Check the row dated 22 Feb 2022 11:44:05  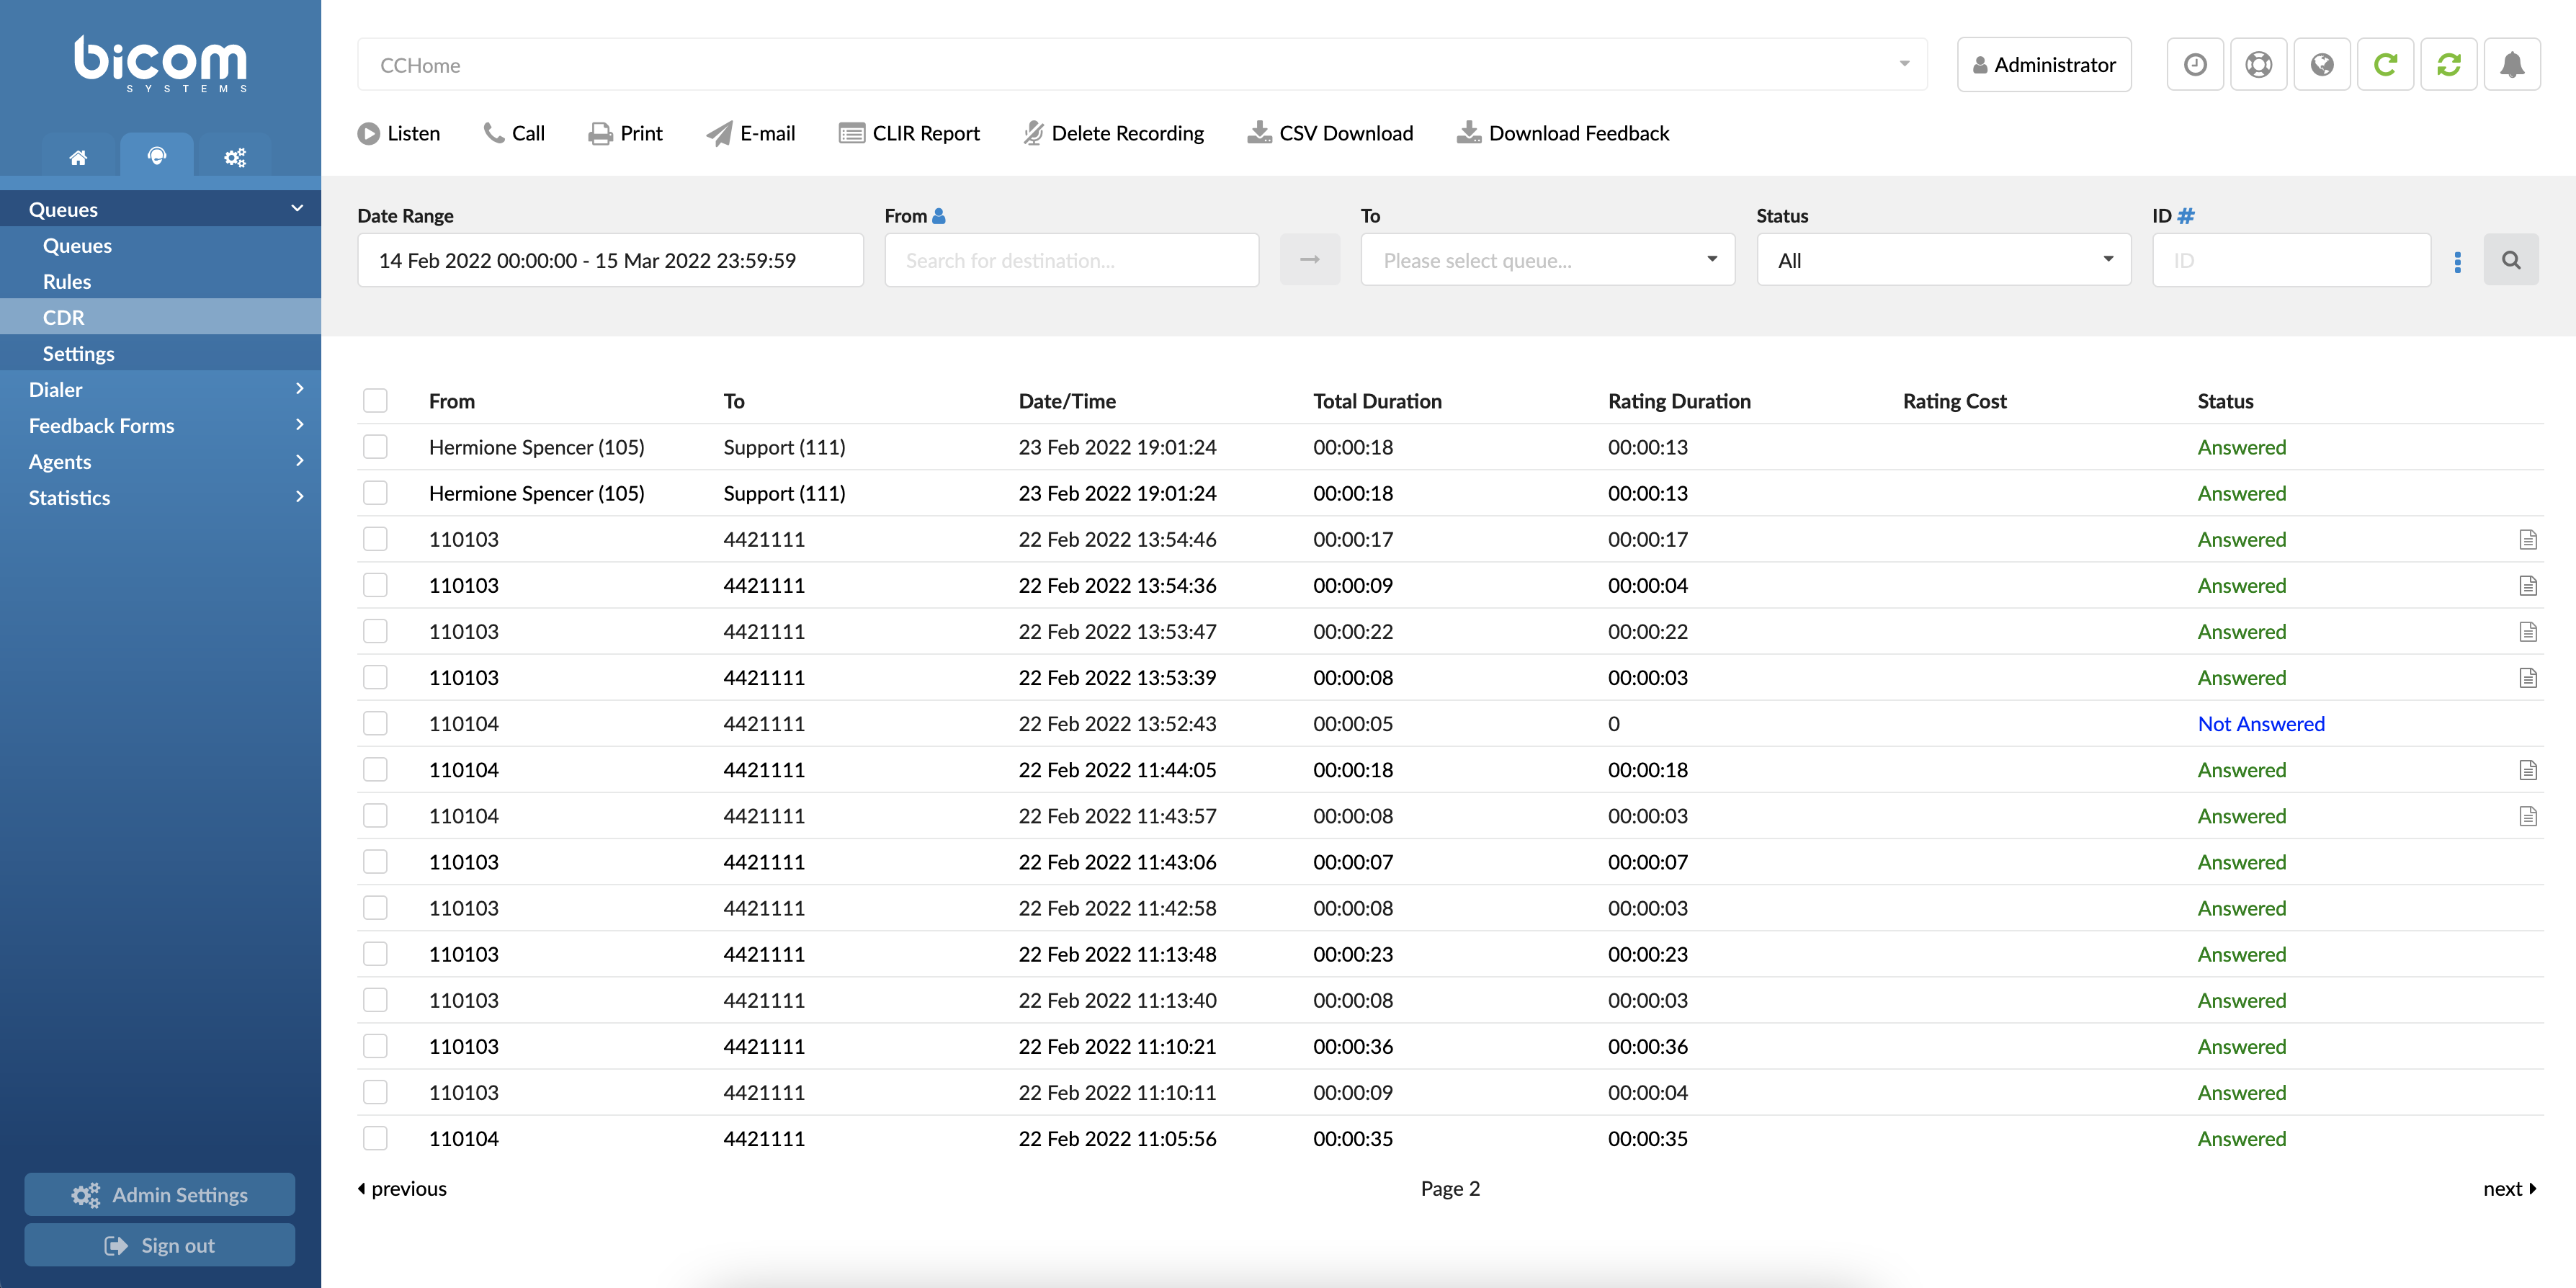coord(375,769)
